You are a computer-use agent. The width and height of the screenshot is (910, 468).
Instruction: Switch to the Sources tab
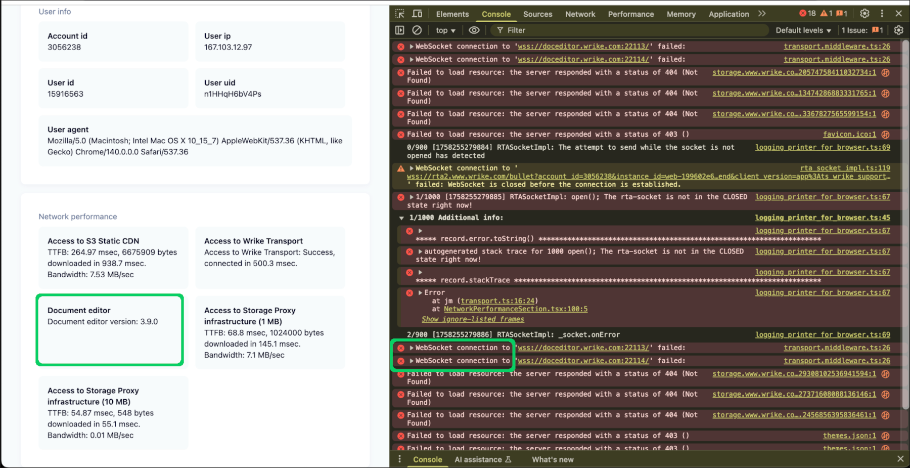tap(537, 14)
